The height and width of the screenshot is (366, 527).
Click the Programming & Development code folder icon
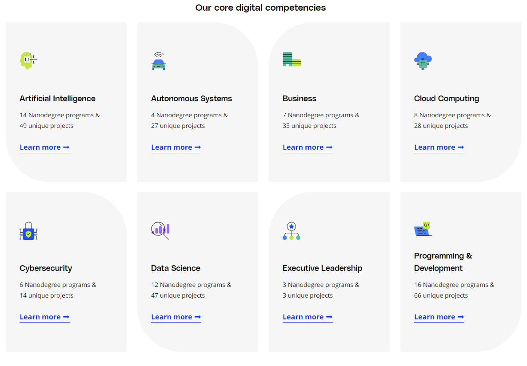pyautogui.click(x=423, y=229)
